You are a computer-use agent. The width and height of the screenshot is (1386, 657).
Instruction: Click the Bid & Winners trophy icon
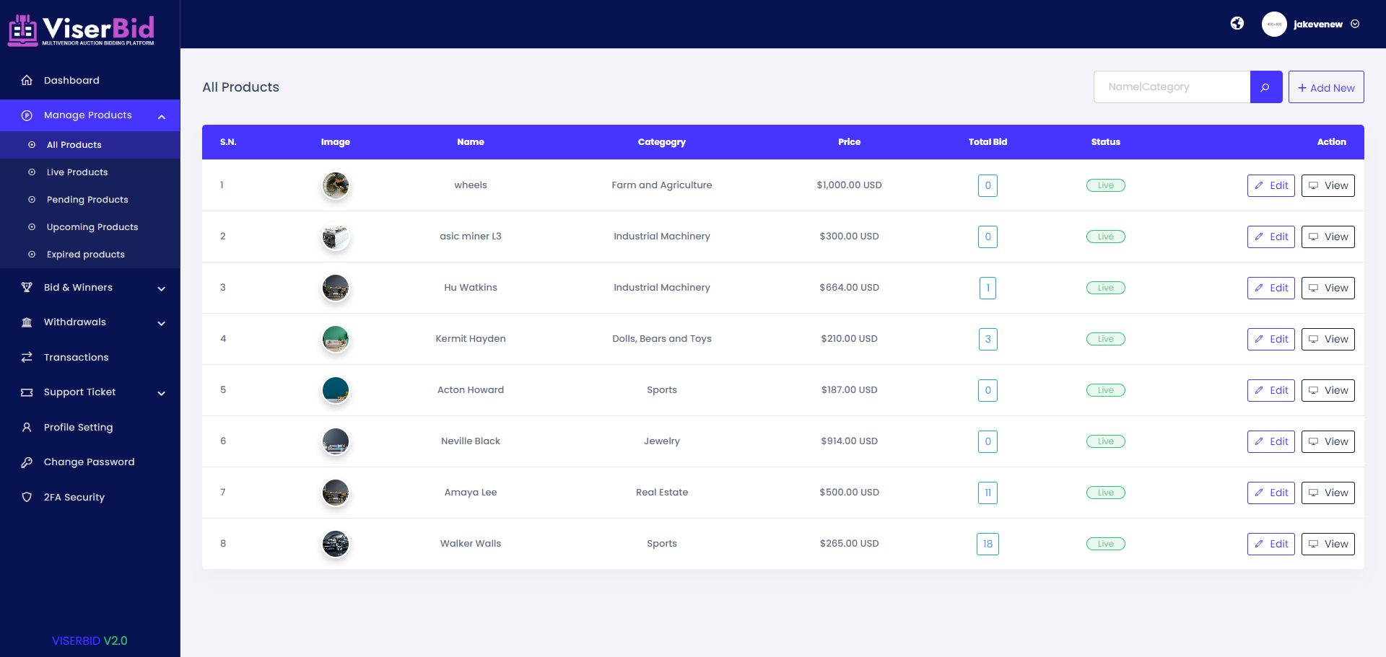tap(27, 288)
